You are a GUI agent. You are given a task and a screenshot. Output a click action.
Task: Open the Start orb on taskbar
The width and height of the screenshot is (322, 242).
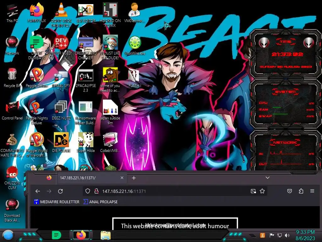click(x=8, y=235)
